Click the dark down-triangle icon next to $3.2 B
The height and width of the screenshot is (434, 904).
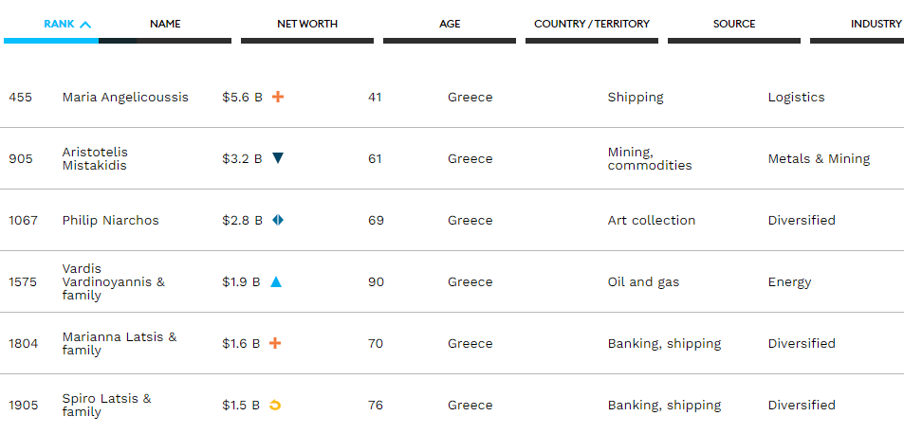(278, 157)
